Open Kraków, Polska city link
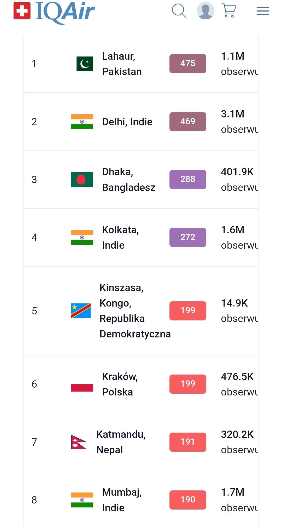 (x=120, y=384)
